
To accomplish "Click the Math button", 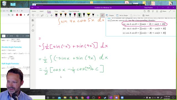I will tap(146, 16).
